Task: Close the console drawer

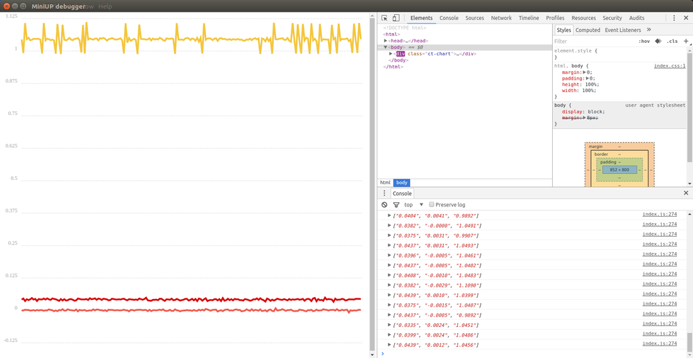Action: click(x=686, y=193)
